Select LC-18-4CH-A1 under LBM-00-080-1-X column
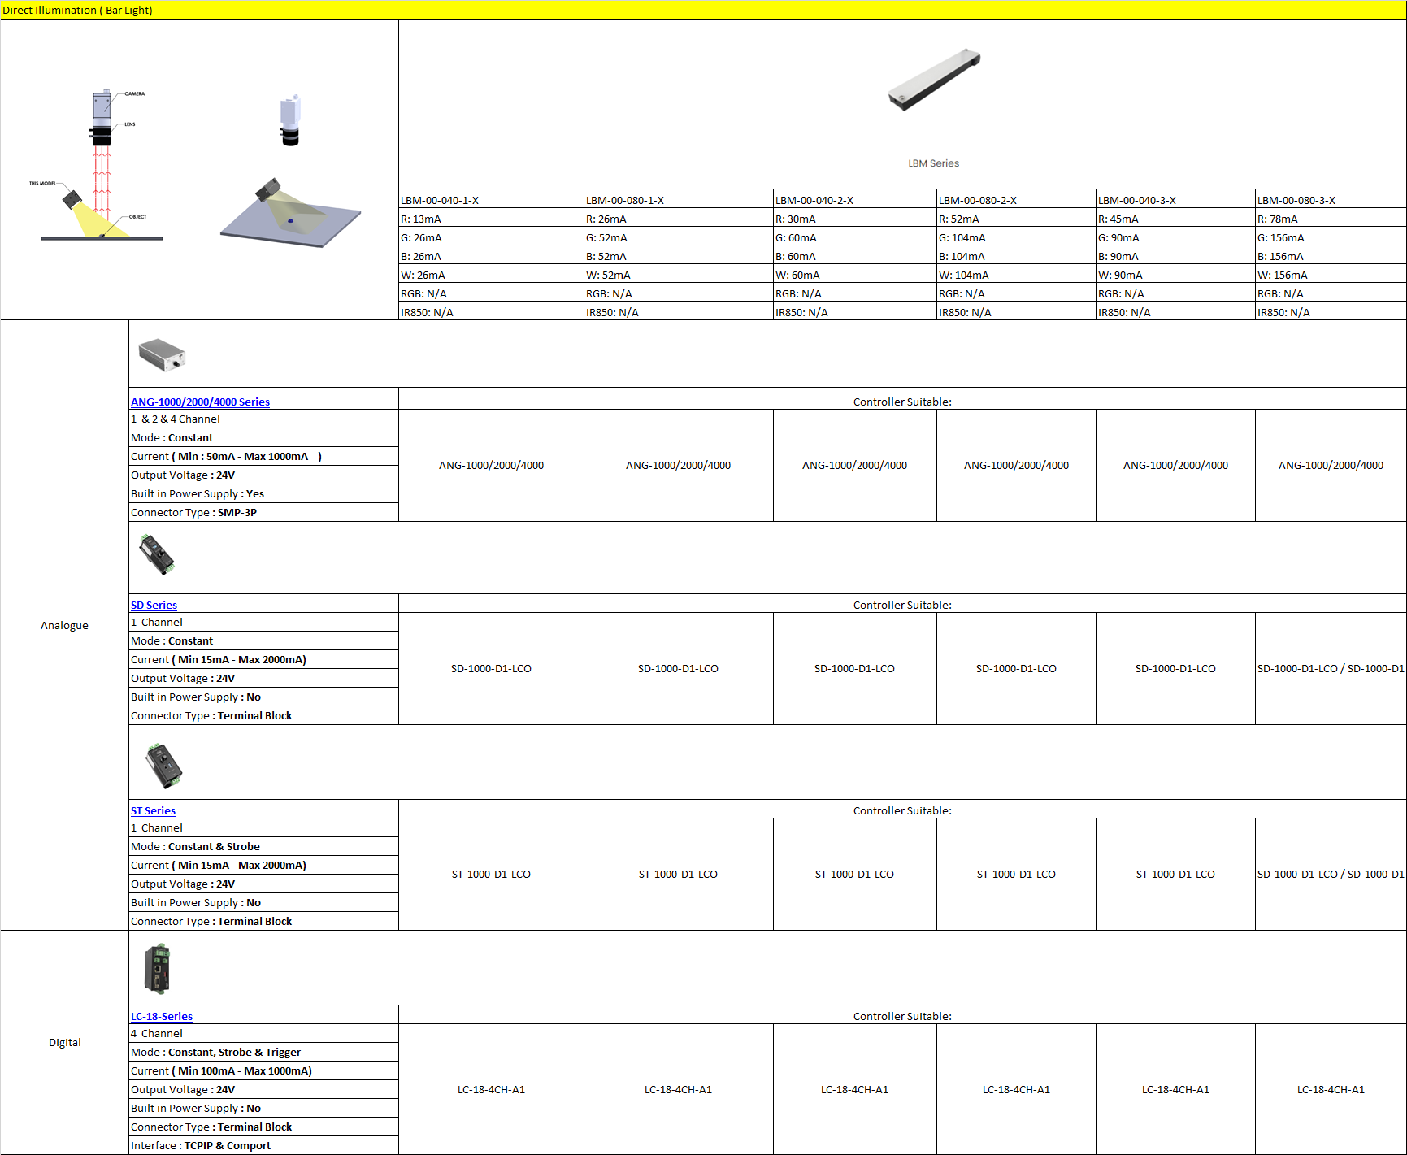The height and width of the screenshot is (1155, 1407). coord(678,1089)
